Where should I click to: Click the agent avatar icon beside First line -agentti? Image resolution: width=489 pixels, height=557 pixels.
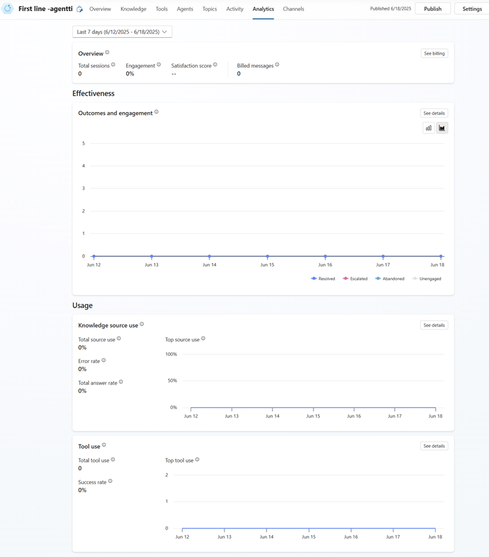click(8, 9)
